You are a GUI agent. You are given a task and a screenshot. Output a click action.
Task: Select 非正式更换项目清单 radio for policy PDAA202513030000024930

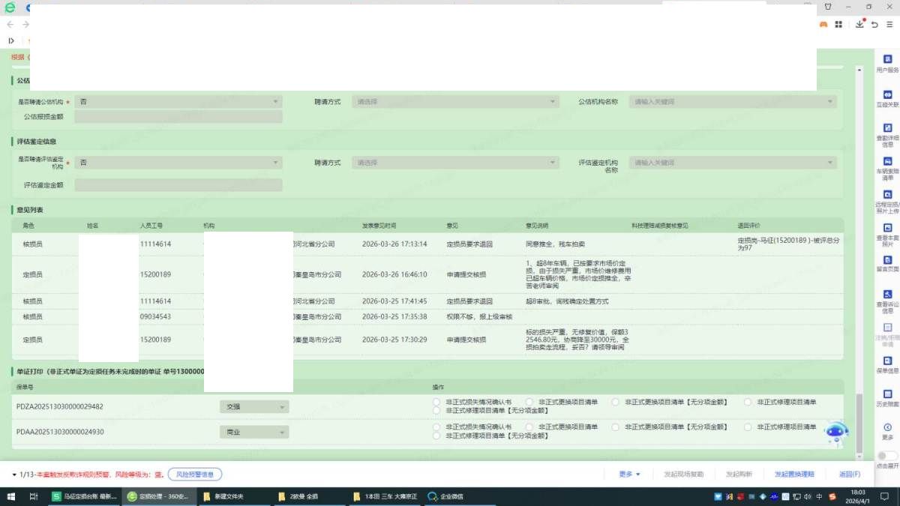tap(529, 427)
